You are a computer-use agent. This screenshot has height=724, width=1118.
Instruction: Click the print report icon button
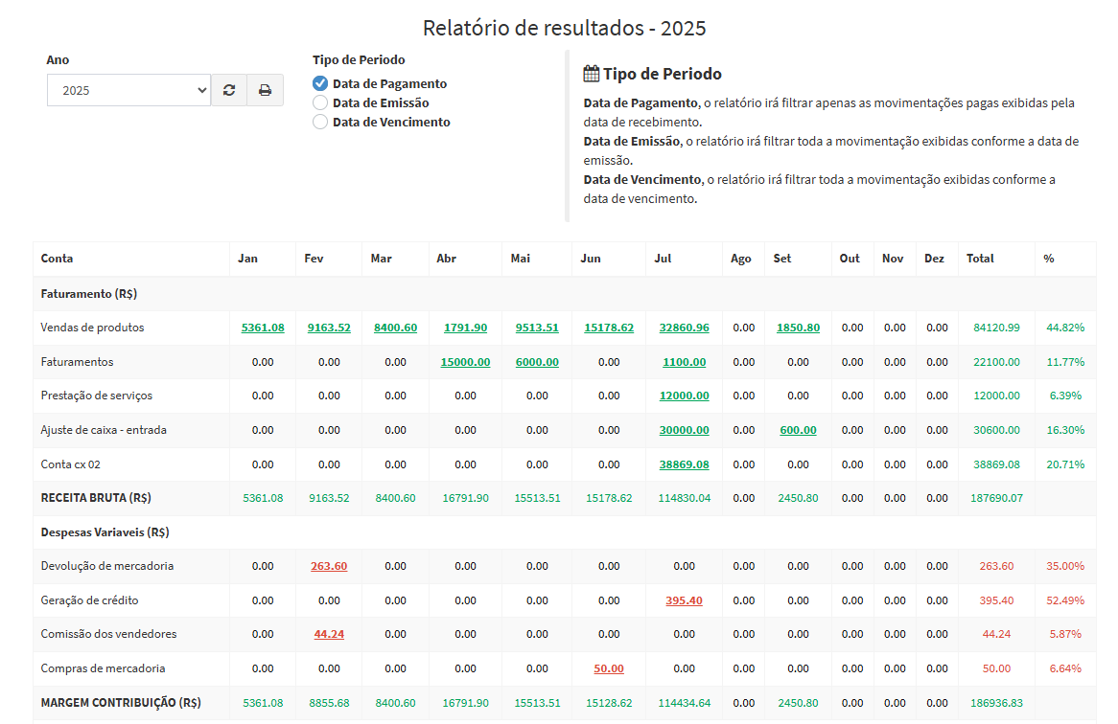pyautogui.click(x=265, y=90)
